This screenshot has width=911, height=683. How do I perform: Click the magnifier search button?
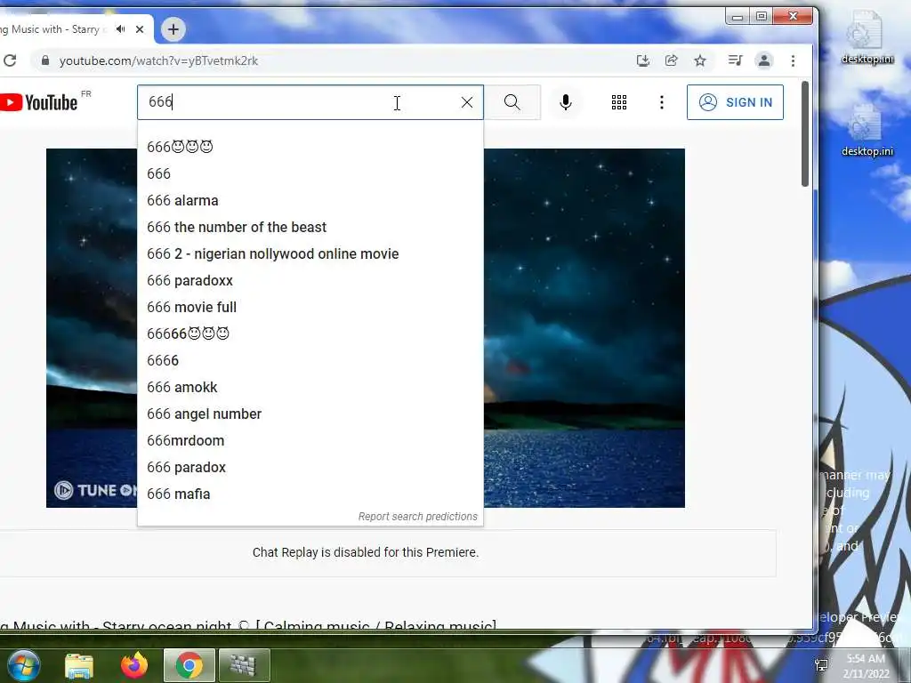512,102
